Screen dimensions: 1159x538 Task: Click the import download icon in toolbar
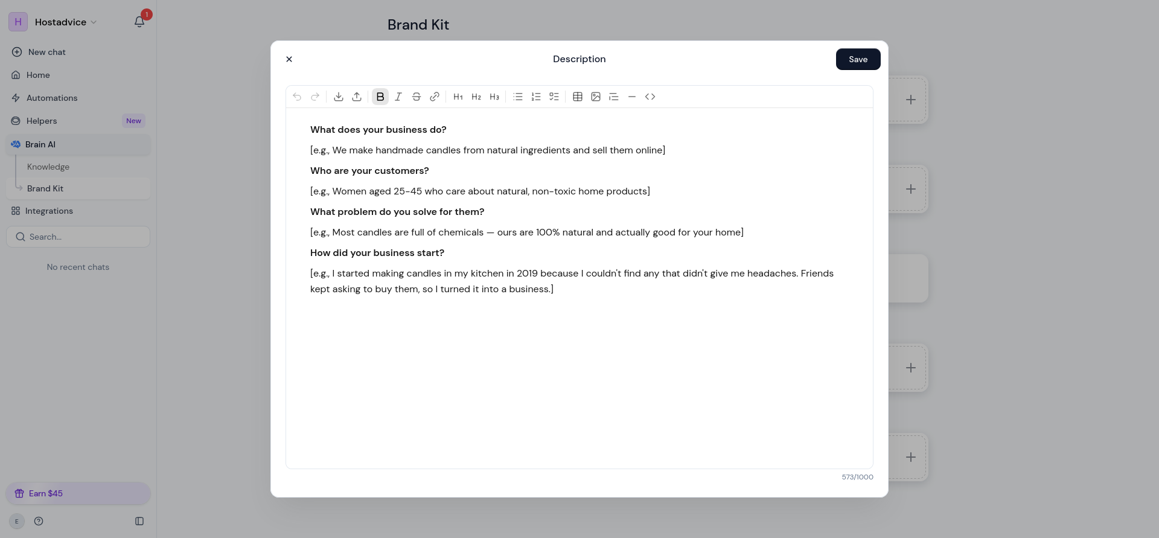click(339, 97)
